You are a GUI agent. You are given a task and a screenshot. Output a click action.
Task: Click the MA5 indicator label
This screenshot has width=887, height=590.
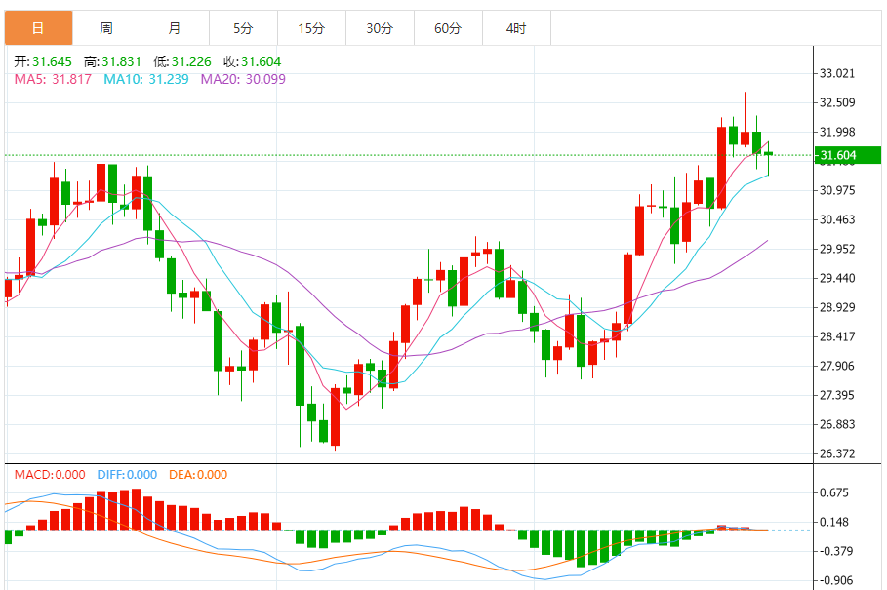coord(53,79)
